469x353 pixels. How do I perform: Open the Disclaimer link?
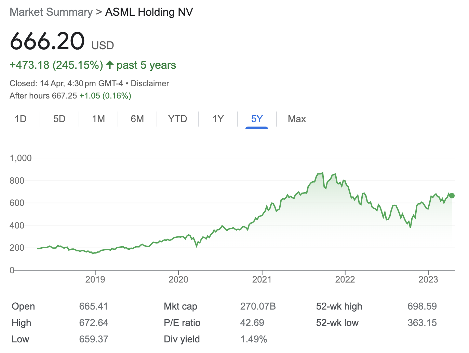tap(150, 83)
